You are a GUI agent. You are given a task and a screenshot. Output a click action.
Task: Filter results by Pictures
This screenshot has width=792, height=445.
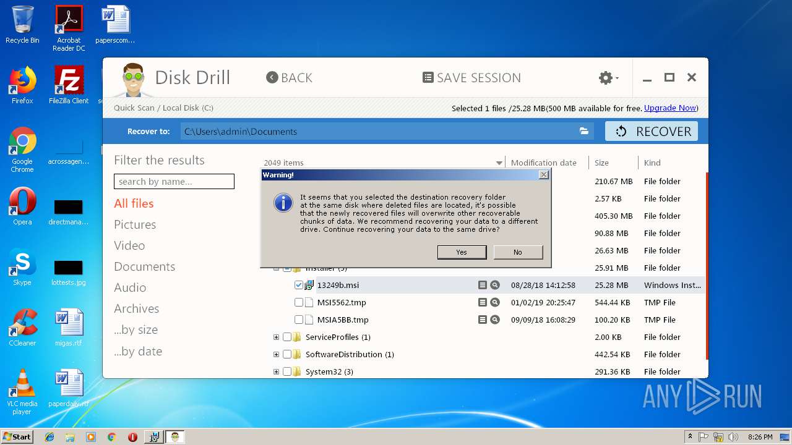click(135, 224)
